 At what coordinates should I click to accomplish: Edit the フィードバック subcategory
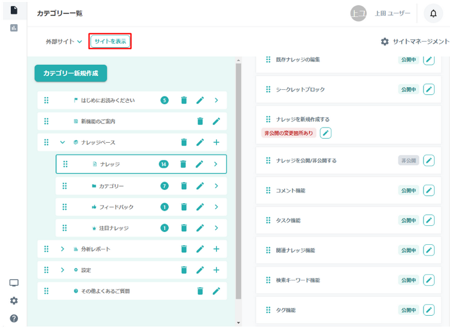[x=200, y=207]
